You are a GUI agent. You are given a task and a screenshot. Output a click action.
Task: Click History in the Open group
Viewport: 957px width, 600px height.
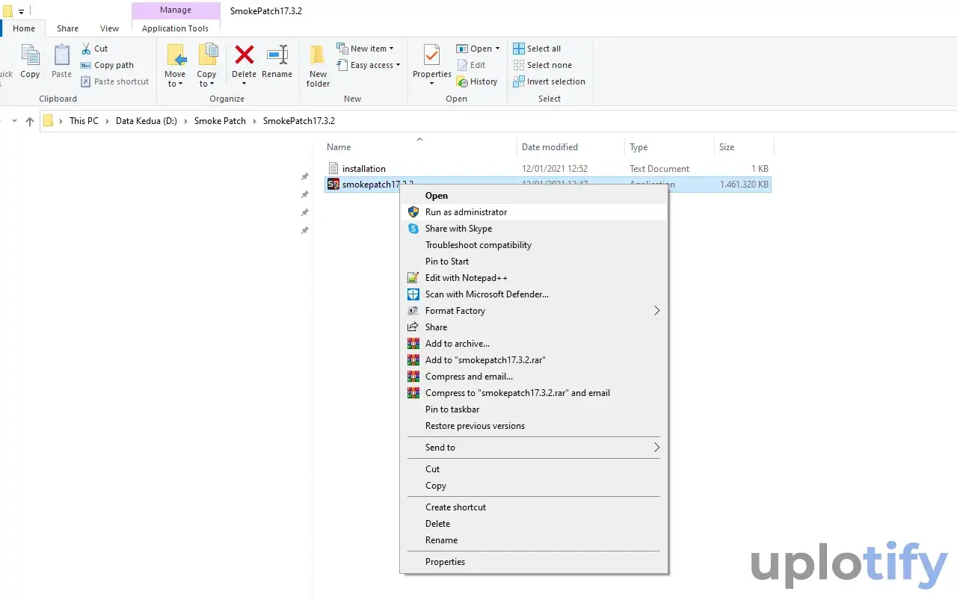click(477, 81)
